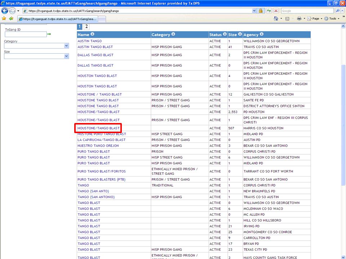Show more command bar items via chevron
This screenshot has width=346, height=259.
(x=343, y=17)
